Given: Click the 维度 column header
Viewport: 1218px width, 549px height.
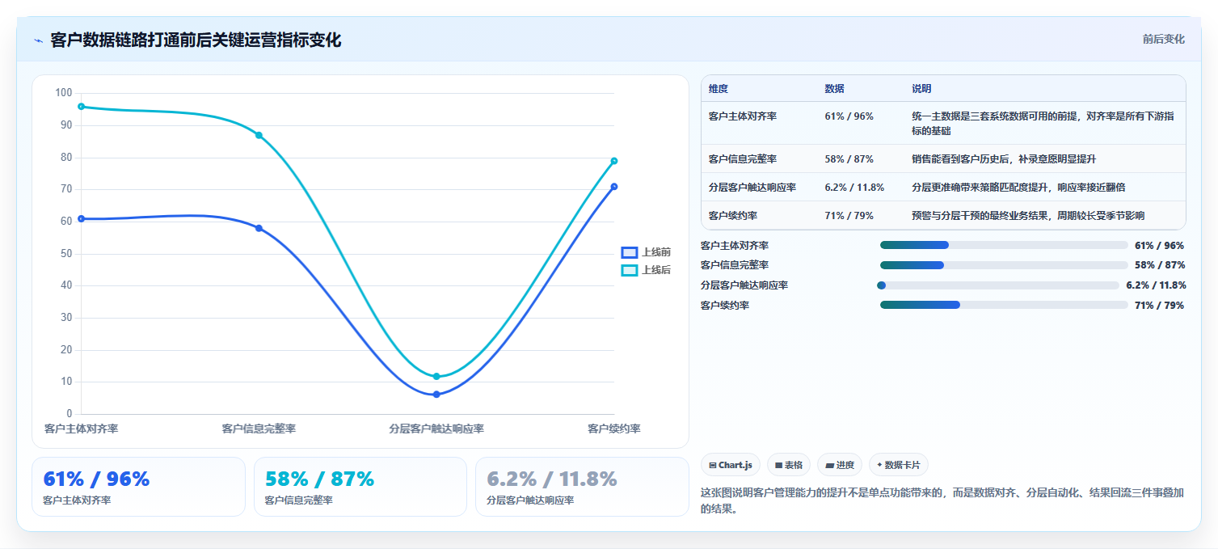Looking at the screenshot, I should (719, 88).
